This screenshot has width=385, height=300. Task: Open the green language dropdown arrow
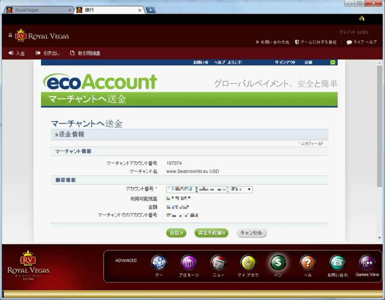click(x=333, y=63)
